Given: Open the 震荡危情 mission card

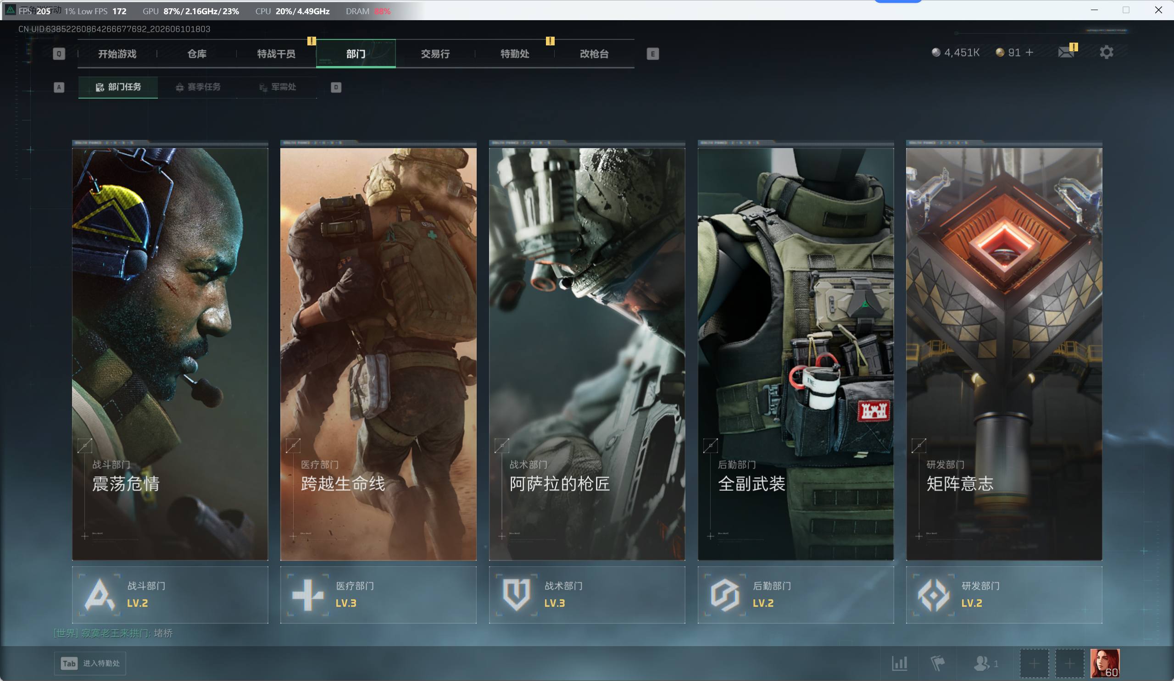Looking at the screenshot, I should (170, 354).
